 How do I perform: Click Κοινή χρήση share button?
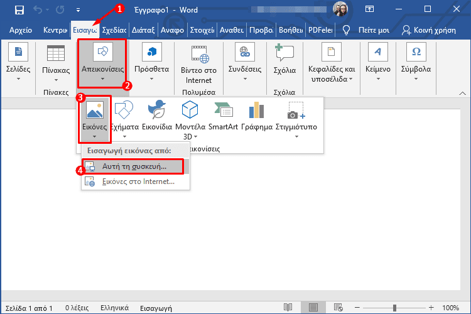[429, 30]
